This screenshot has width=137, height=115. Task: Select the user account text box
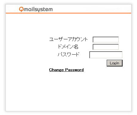(106, 40)
